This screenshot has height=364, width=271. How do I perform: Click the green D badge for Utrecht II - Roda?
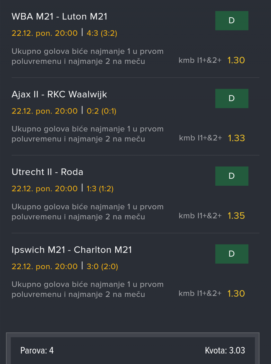(x=231, y=176)
